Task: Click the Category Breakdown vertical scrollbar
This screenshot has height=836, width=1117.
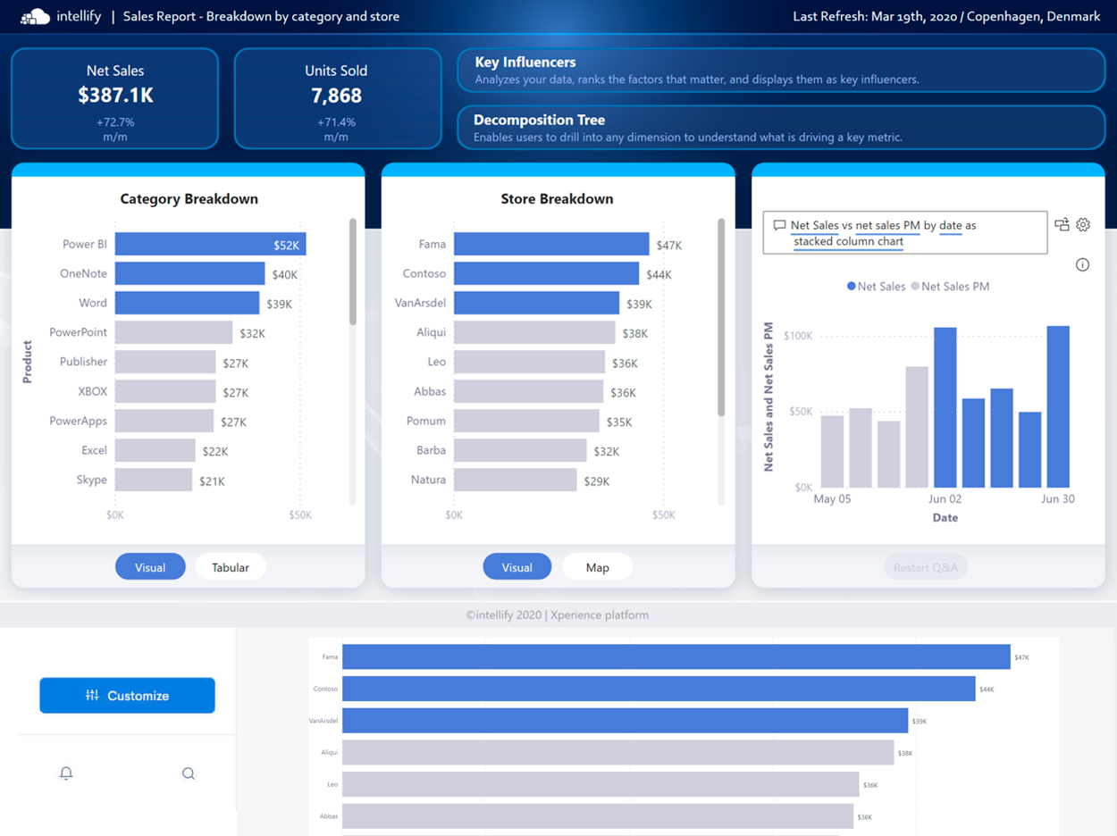Action: click(353, 272)
